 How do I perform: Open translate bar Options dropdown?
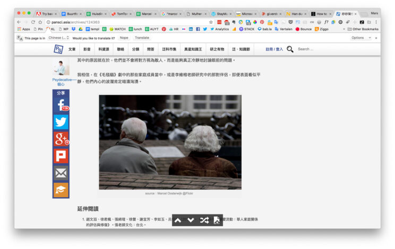(x=359, y=38)
